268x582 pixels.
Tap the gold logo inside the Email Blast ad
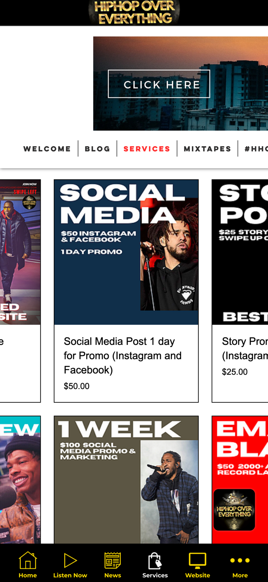(x=234, y=509)
